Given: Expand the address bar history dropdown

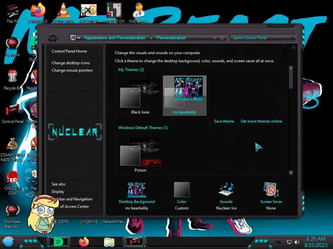Looking at the screenshot, I should (215, 38).
